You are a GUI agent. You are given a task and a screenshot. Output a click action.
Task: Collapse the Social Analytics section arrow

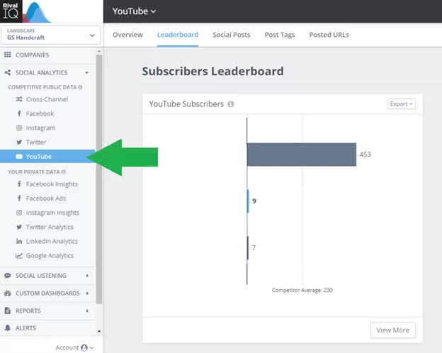pyautogui.click(x=87, y=73)
